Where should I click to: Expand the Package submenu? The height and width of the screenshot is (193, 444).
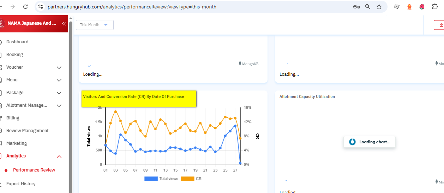[59, 93]
